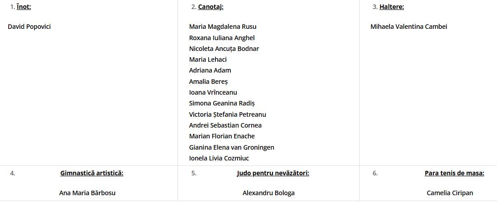The height and width of the screenshot is (206, 497).
Task: Click the name Roxana Iuliana Anghel
Action: point(222,38)
